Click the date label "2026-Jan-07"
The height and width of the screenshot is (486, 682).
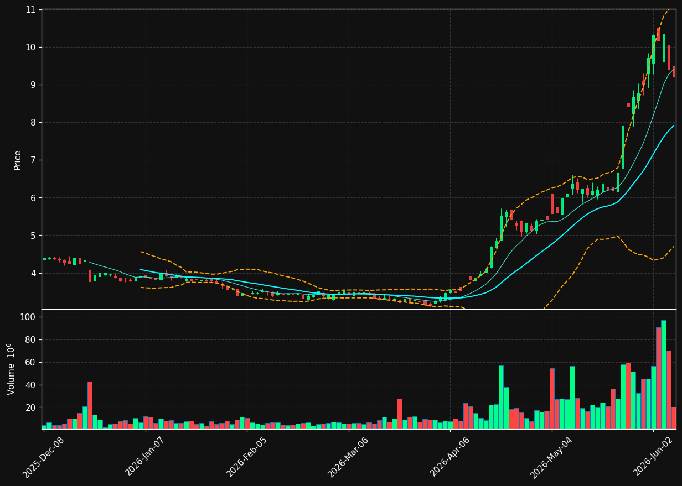coord(146,457)
